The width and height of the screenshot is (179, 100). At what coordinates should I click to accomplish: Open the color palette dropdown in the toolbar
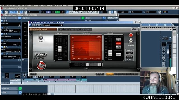[x=165, y=12]
